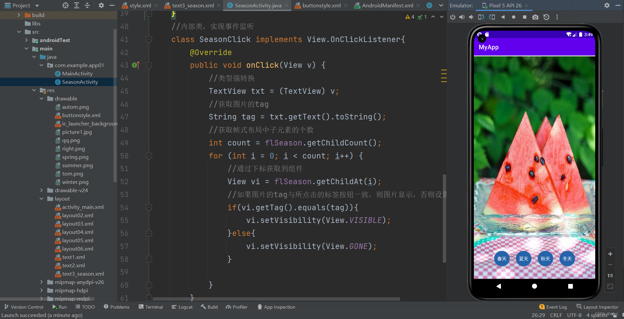Tap phone's navigation recents square
Image resolution: width=624 pixels, height=319 pixels.
(x=570, y=286)
